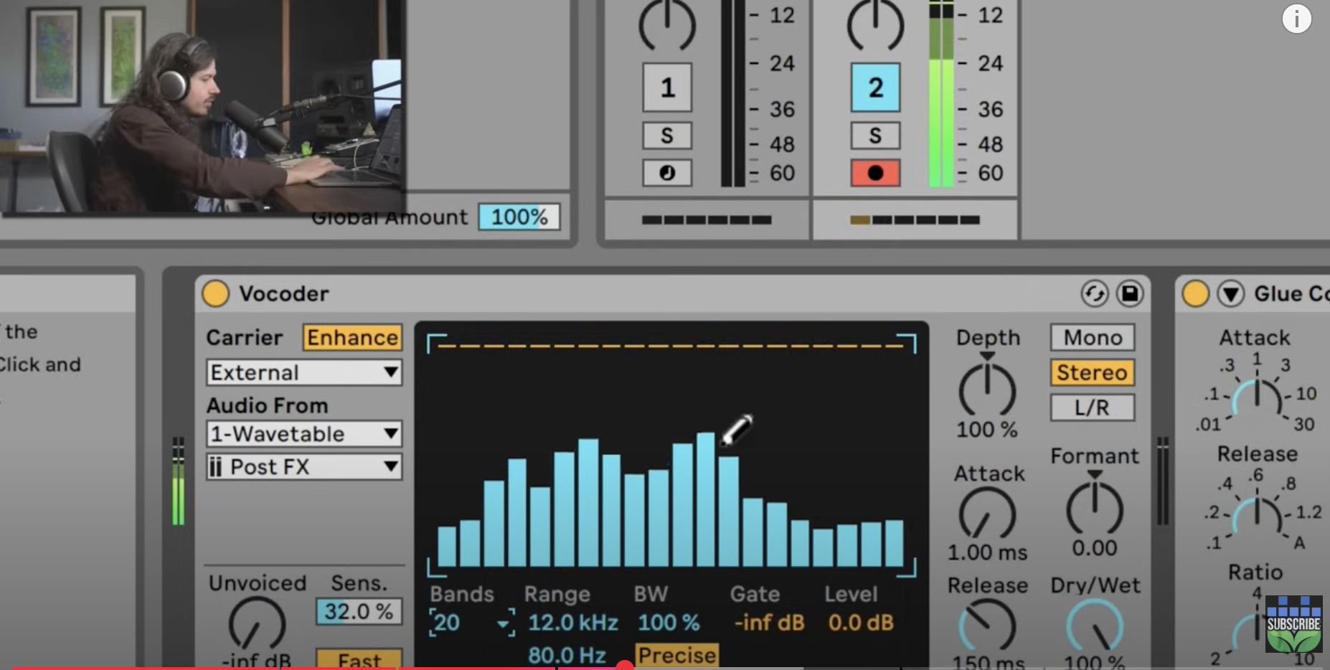This screenshot has height=670, width=1330.
Task: Toggle the Vocoder device activator
Action: pyautogui.click(x=215, y=294)
